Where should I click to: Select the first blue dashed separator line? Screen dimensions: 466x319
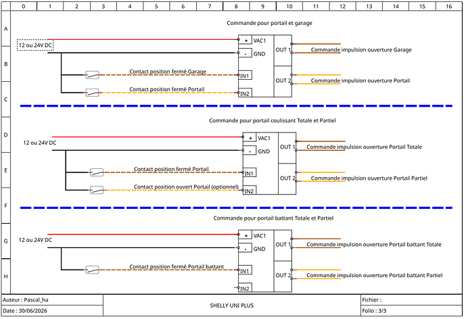tap(236, 105)
